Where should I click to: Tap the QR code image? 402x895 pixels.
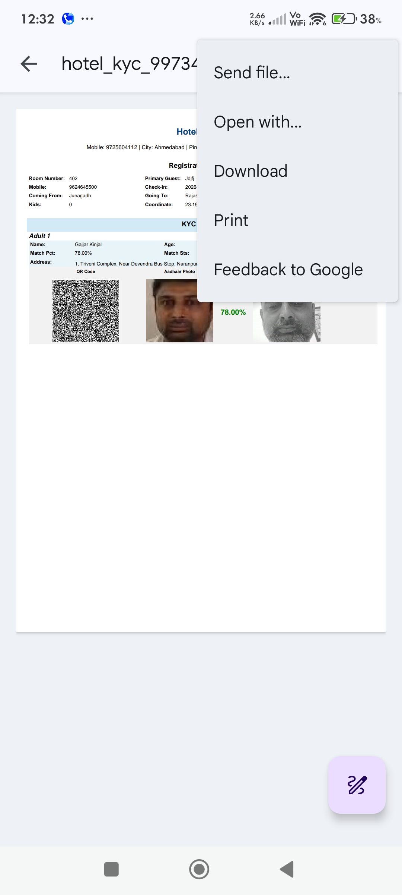point(86,311)
